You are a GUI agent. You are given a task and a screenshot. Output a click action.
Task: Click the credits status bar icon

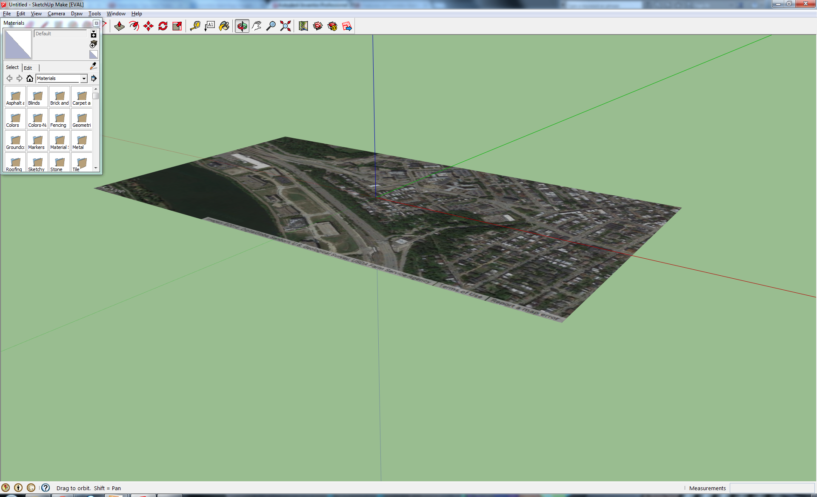(x=18, y=488)
